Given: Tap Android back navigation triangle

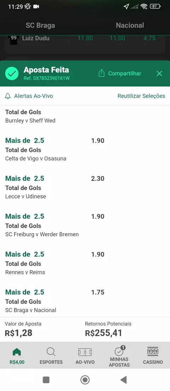Looking at the screenshot, I should point(124,380).
